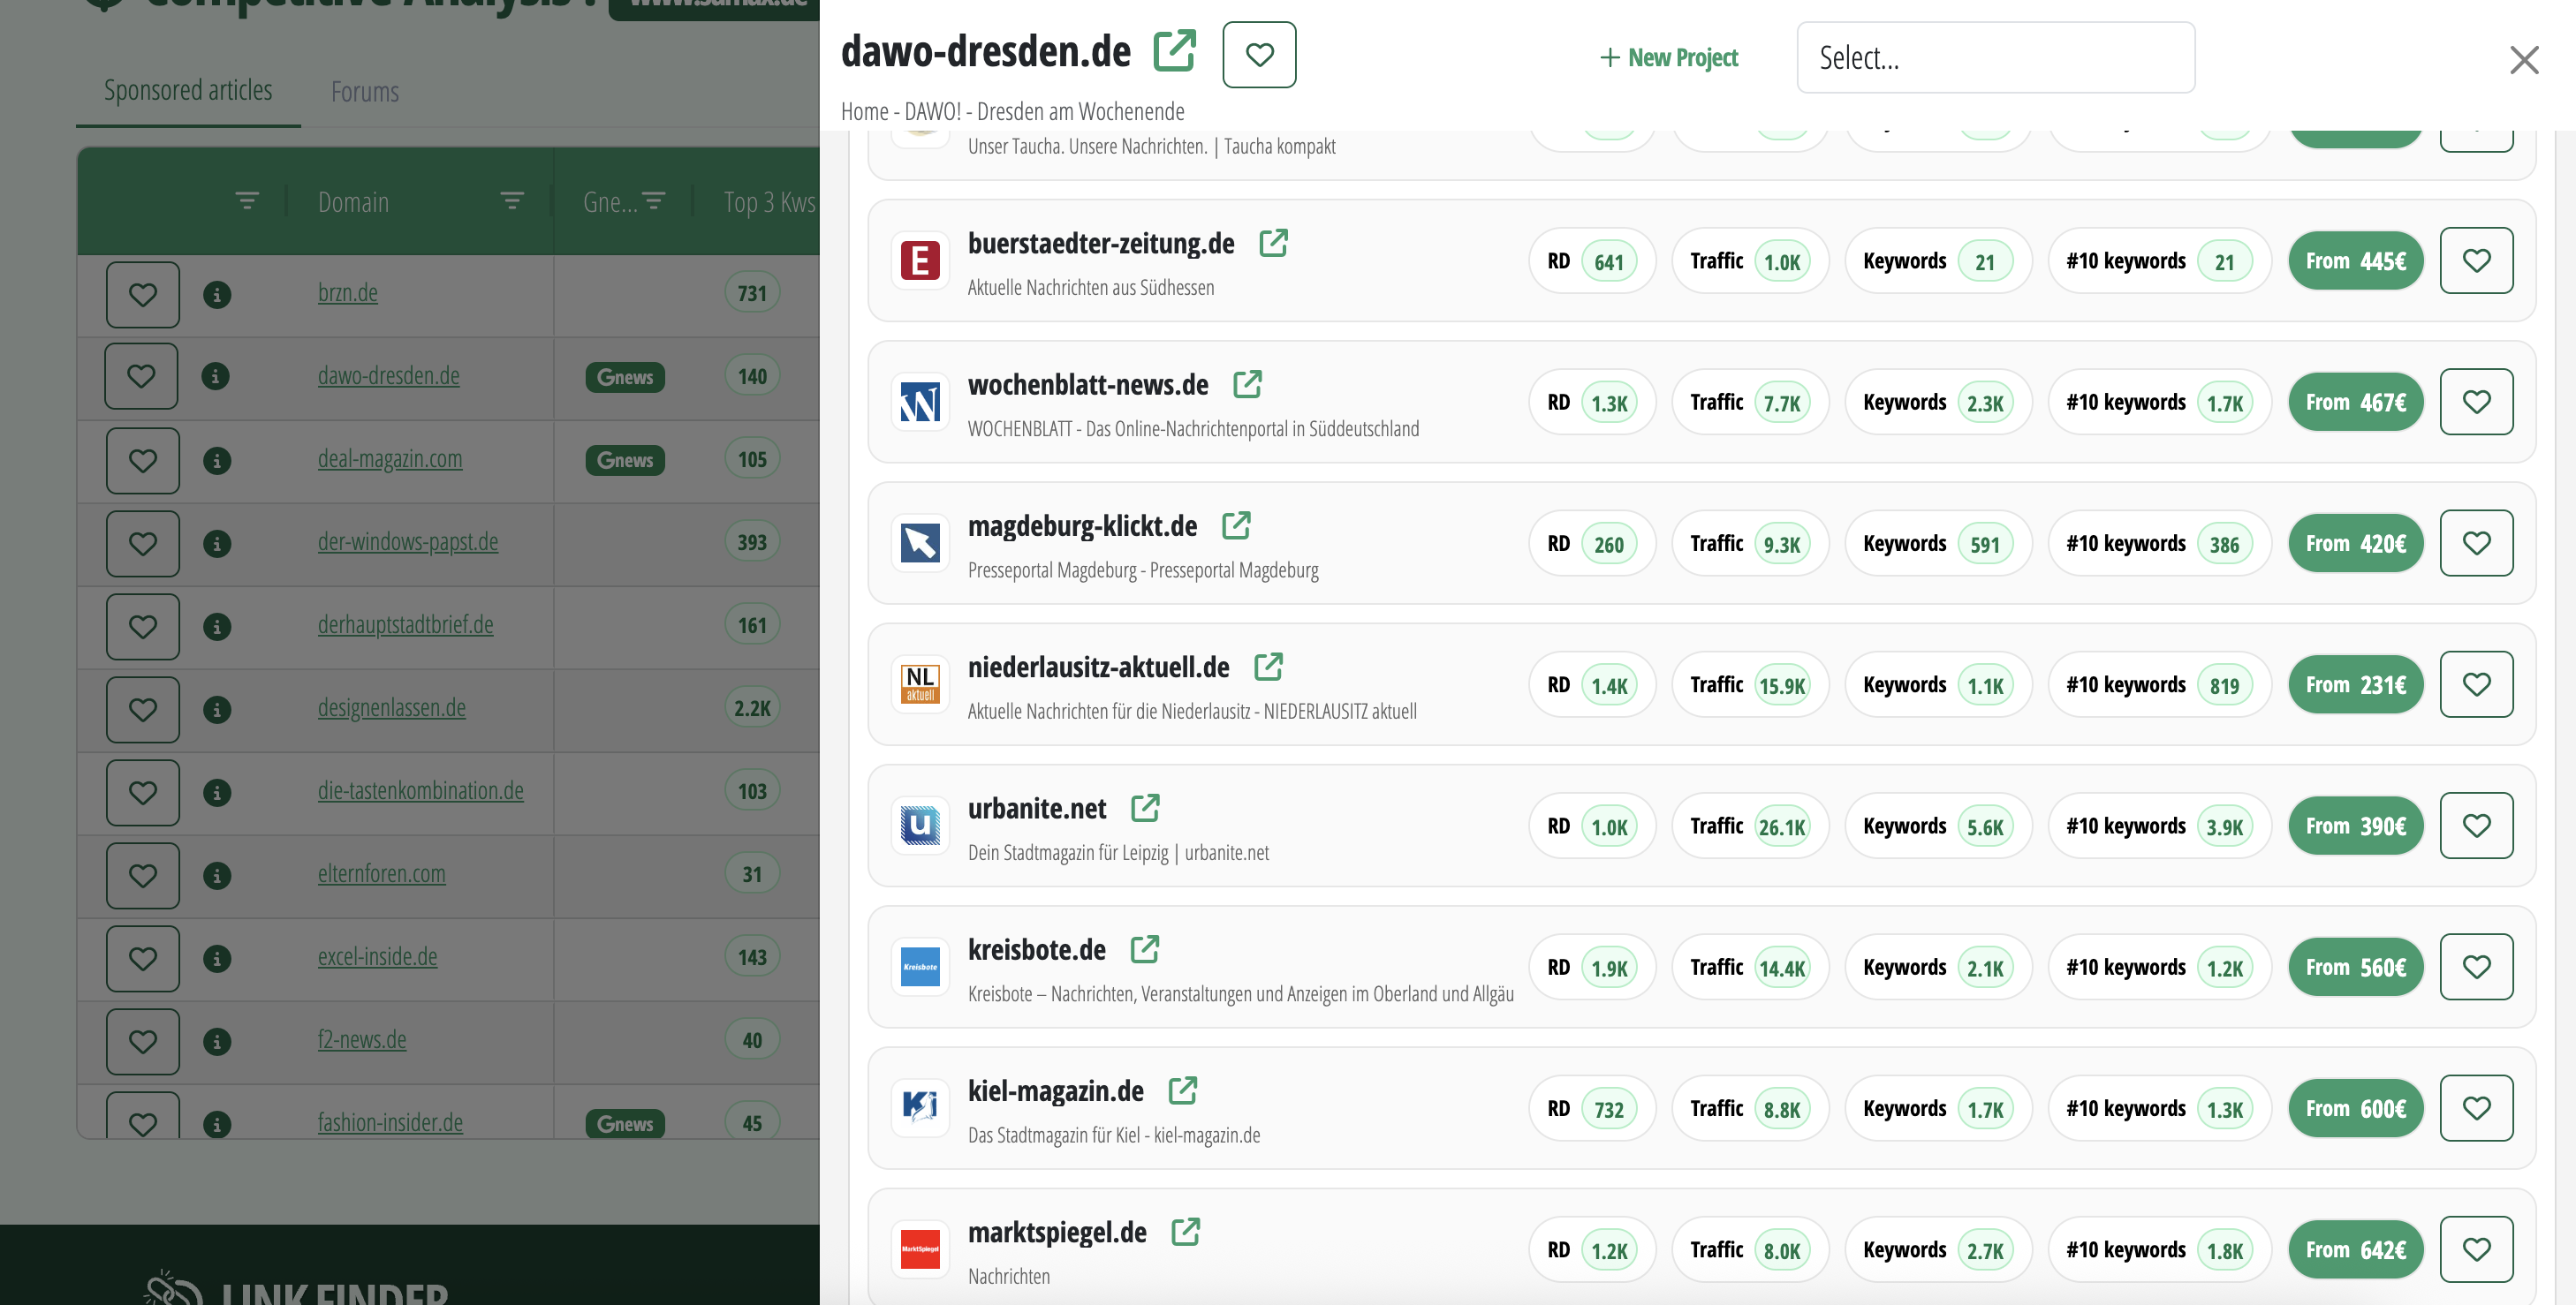Open buerstaedter-zeitung.de external link icon

[x=1273, y=243]
